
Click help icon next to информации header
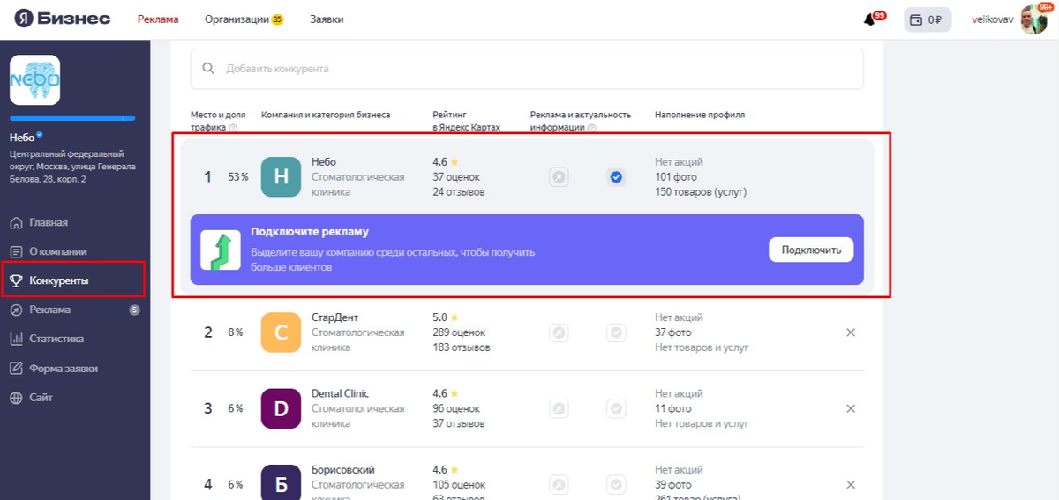coord(591,128)
